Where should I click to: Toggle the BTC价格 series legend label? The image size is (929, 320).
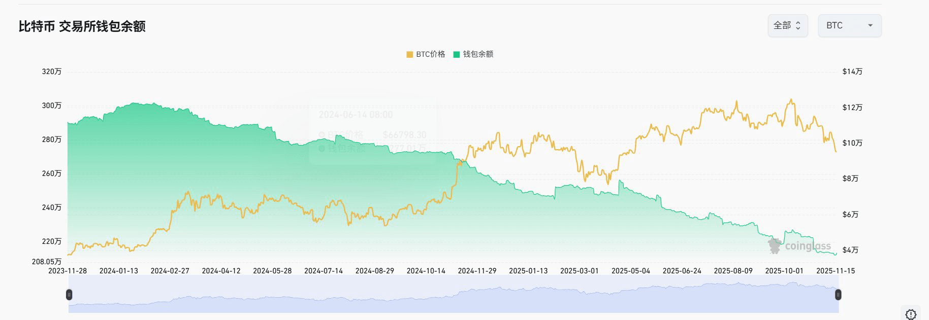(430, 54)
